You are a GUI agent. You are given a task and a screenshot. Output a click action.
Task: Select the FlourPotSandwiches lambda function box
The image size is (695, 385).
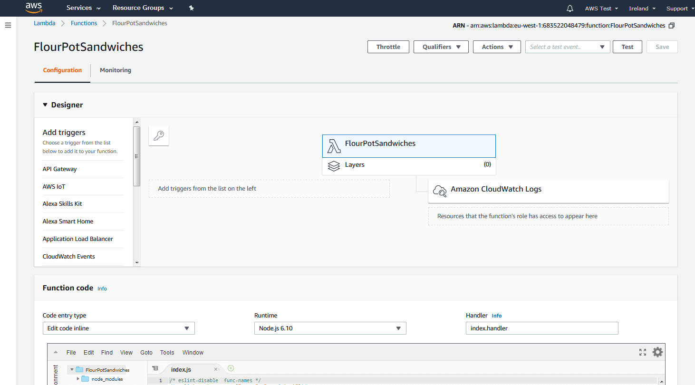click(409, 146)
